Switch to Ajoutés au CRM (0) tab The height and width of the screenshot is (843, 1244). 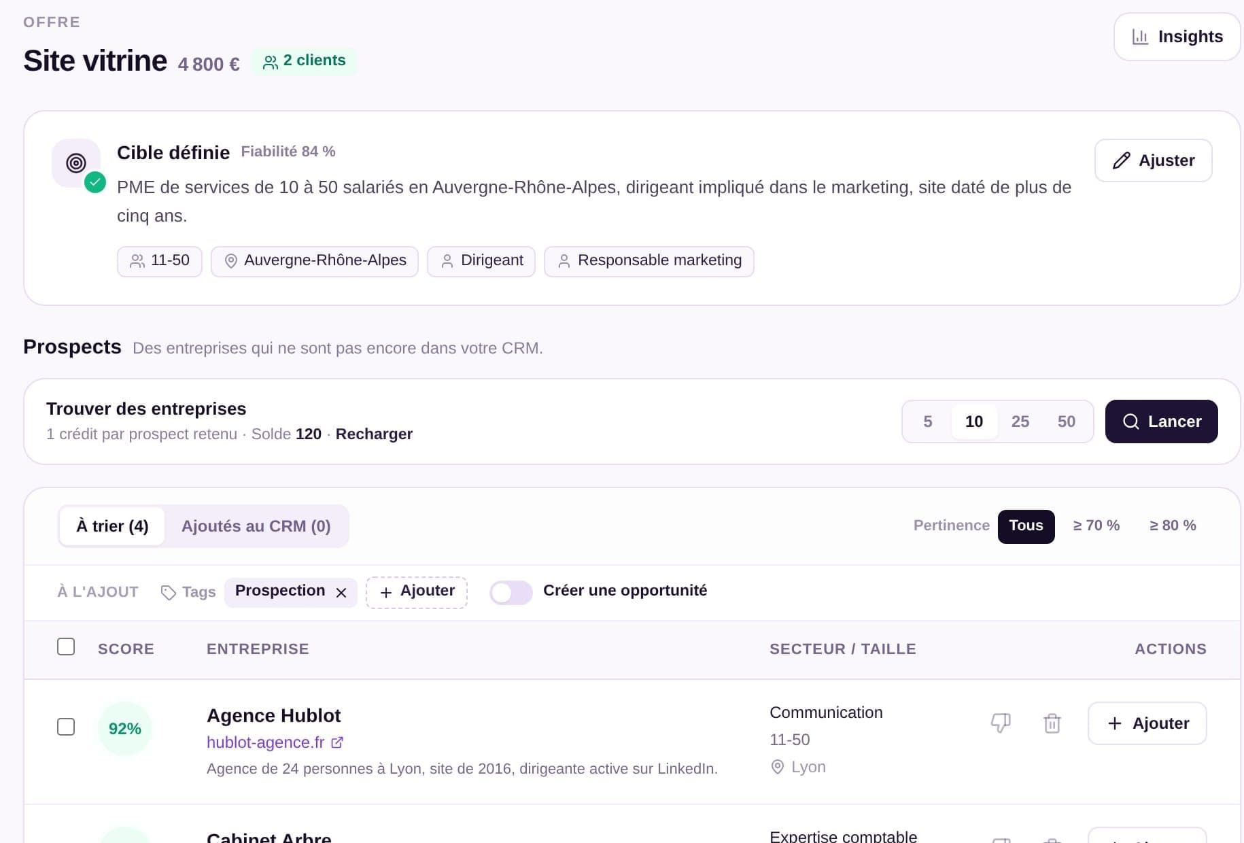256,526
